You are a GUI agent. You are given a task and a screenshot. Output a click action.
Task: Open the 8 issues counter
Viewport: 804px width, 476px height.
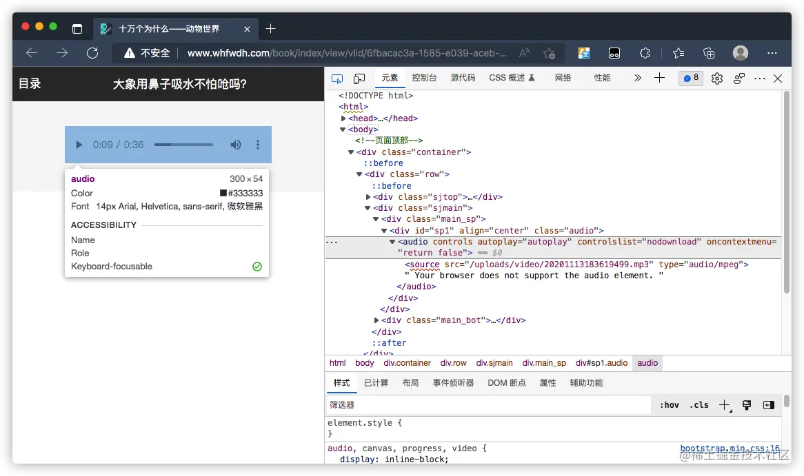pos(691,78)
